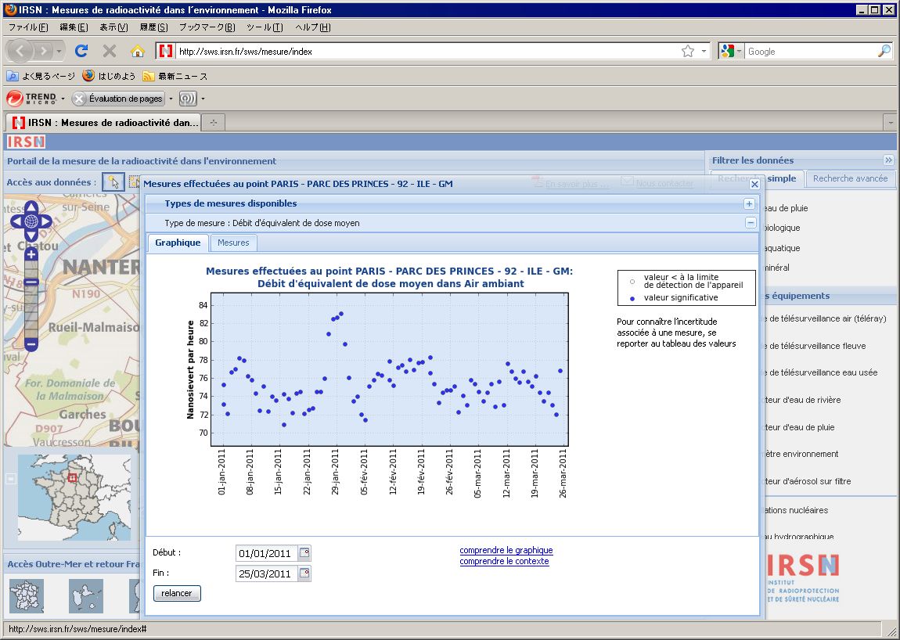The height and width of the screenshot is (640, 900).
Task: Click the globe icon in map pan control
Action: (31, 221)
